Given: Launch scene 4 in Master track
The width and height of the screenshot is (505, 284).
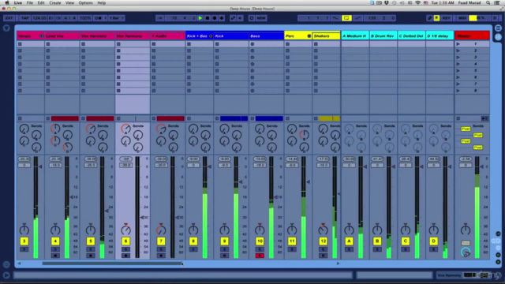Looking at the screenshot, I should [x=458, y=64].
